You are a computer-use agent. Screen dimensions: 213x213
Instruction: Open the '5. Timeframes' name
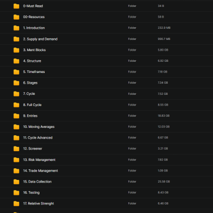point(34,72)
